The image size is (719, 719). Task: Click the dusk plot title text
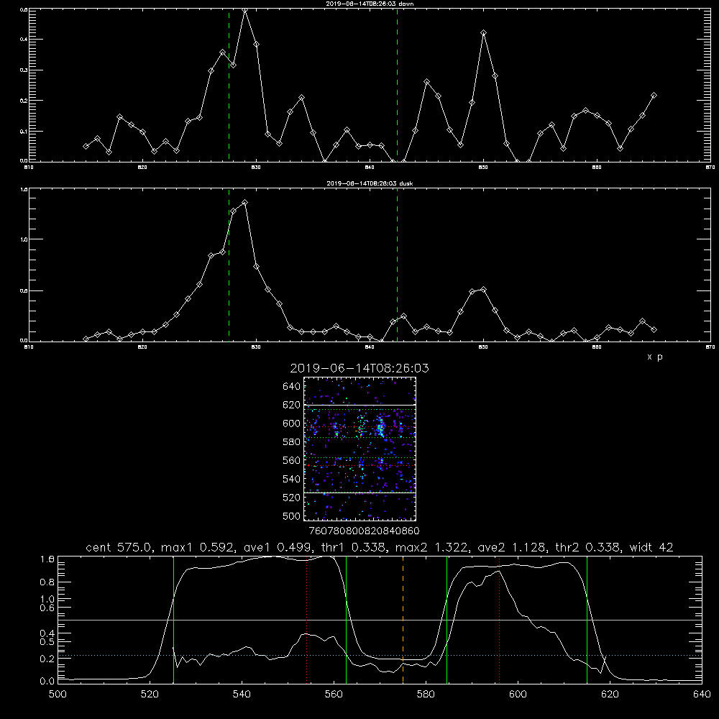pos(370,183)
